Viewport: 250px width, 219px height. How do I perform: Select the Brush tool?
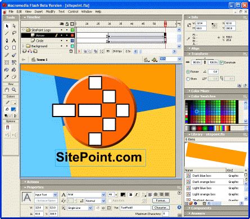tap(14, 55)
